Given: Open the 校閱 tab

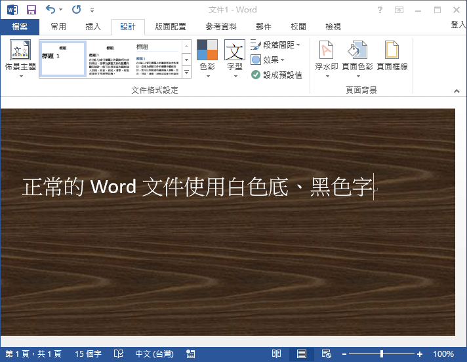Looking at the screenshot, I should click(298, 27).
